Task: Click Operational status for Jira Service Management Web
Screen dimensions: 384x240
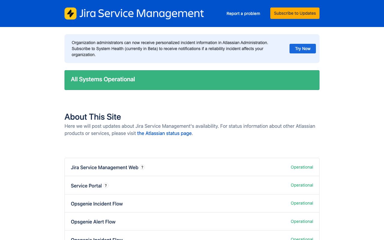Action: pyautogui.click(x=302, y=167)
